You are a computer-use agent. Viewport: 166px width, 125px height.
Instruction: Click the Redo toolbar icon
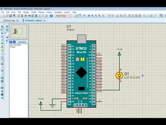pos(113,16)
